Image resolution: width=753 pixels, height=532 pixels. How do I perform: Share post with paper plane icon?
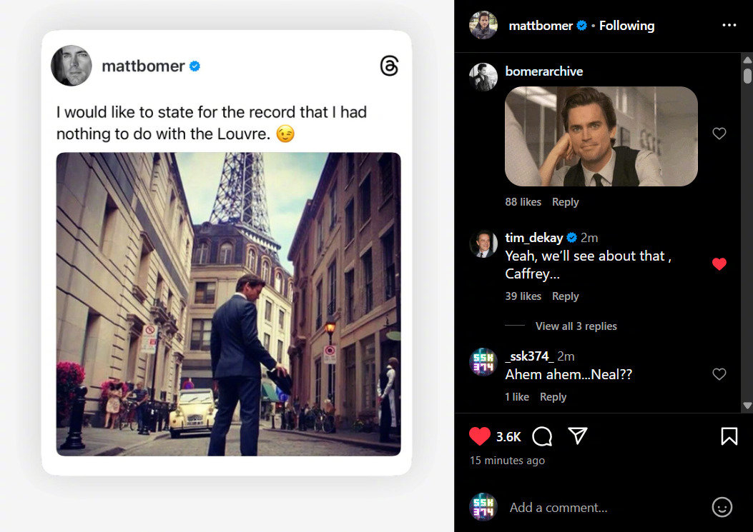[x=578, y=436]
